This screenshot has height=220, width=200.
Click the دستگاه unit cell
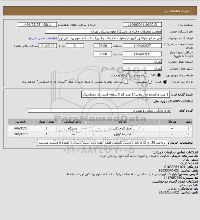point(73,128)
